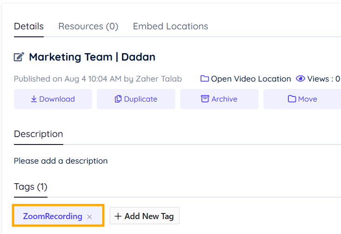
Task: Switch to the Details tab
Action: click(x=29, y=26)
